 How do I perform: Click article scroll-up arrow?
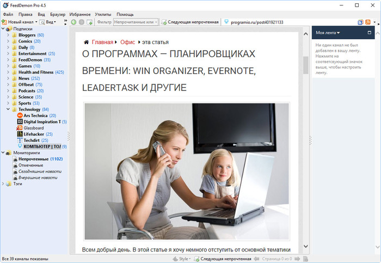click(x=306, y=34)
